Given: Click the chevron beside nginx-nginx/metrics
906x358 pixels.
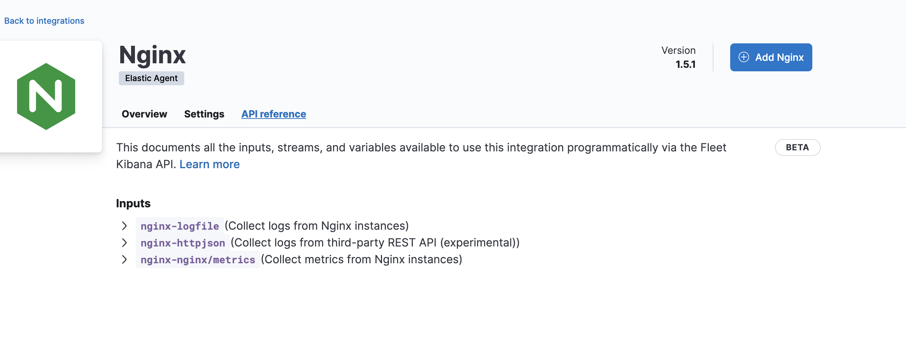Looking at the screenshot, I should pyautogui.click(x=124, y=259).
